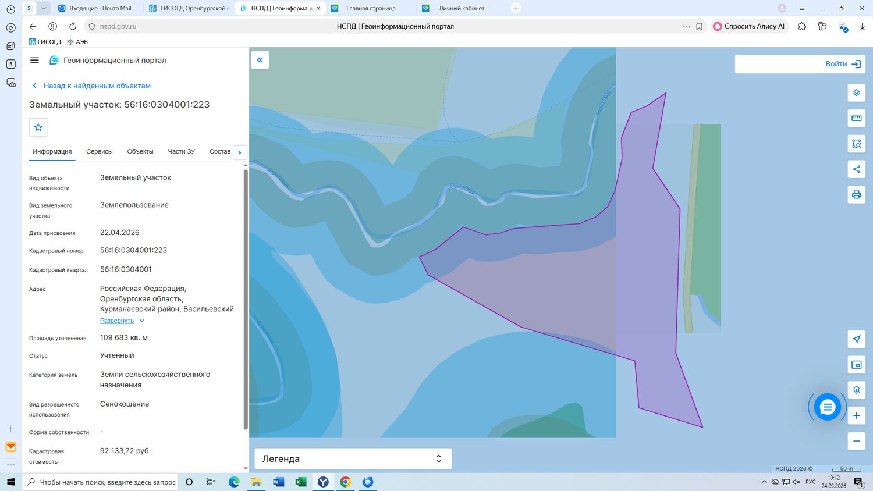Open browser downloads
The image size is (873, 491).
point(862,26)
